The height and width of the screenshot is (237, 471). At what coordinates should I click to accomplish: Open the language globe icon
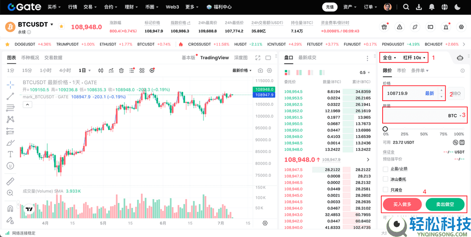click(x=445, y=7)
